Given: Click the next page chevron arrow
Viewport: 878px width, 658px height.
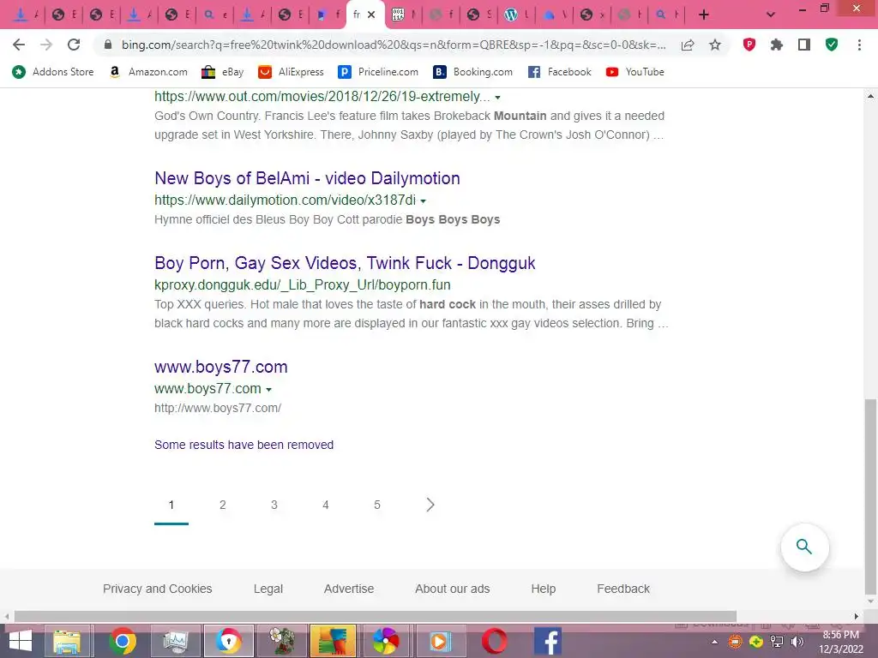Looking at the screenshot, I should 430,505.
